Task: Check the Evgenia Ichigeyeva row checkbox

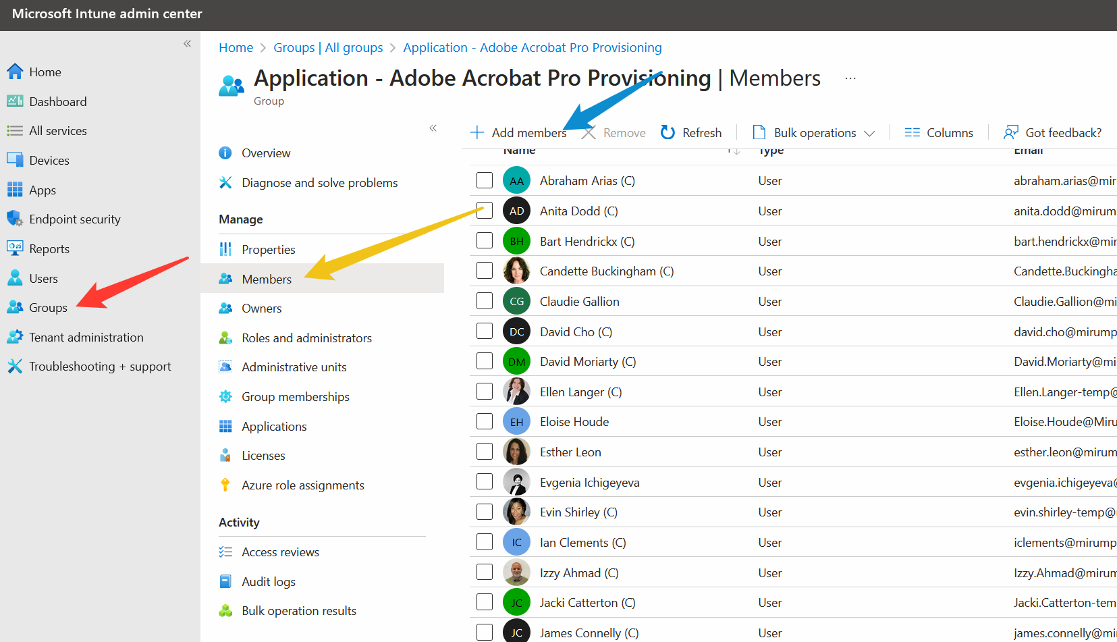Action: 485,481
